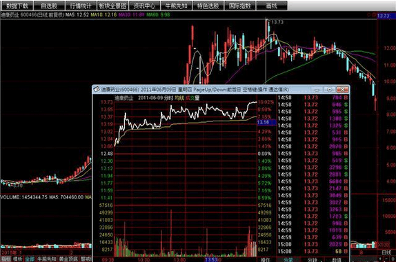Select the 黄金顶底 indicator tab
The width and height of the screenshot is (396, 262).
point(68,259)
